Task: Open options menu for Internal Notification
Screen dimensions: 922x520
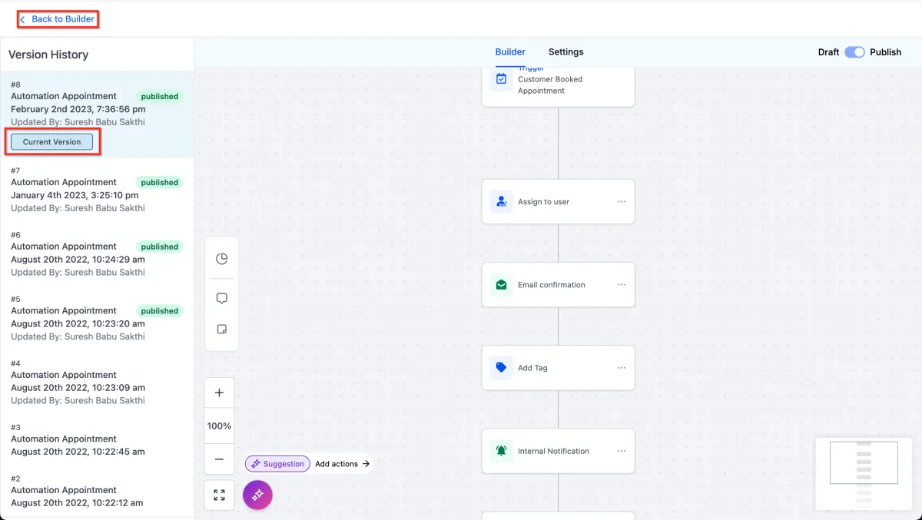Action: coord(622,451)
